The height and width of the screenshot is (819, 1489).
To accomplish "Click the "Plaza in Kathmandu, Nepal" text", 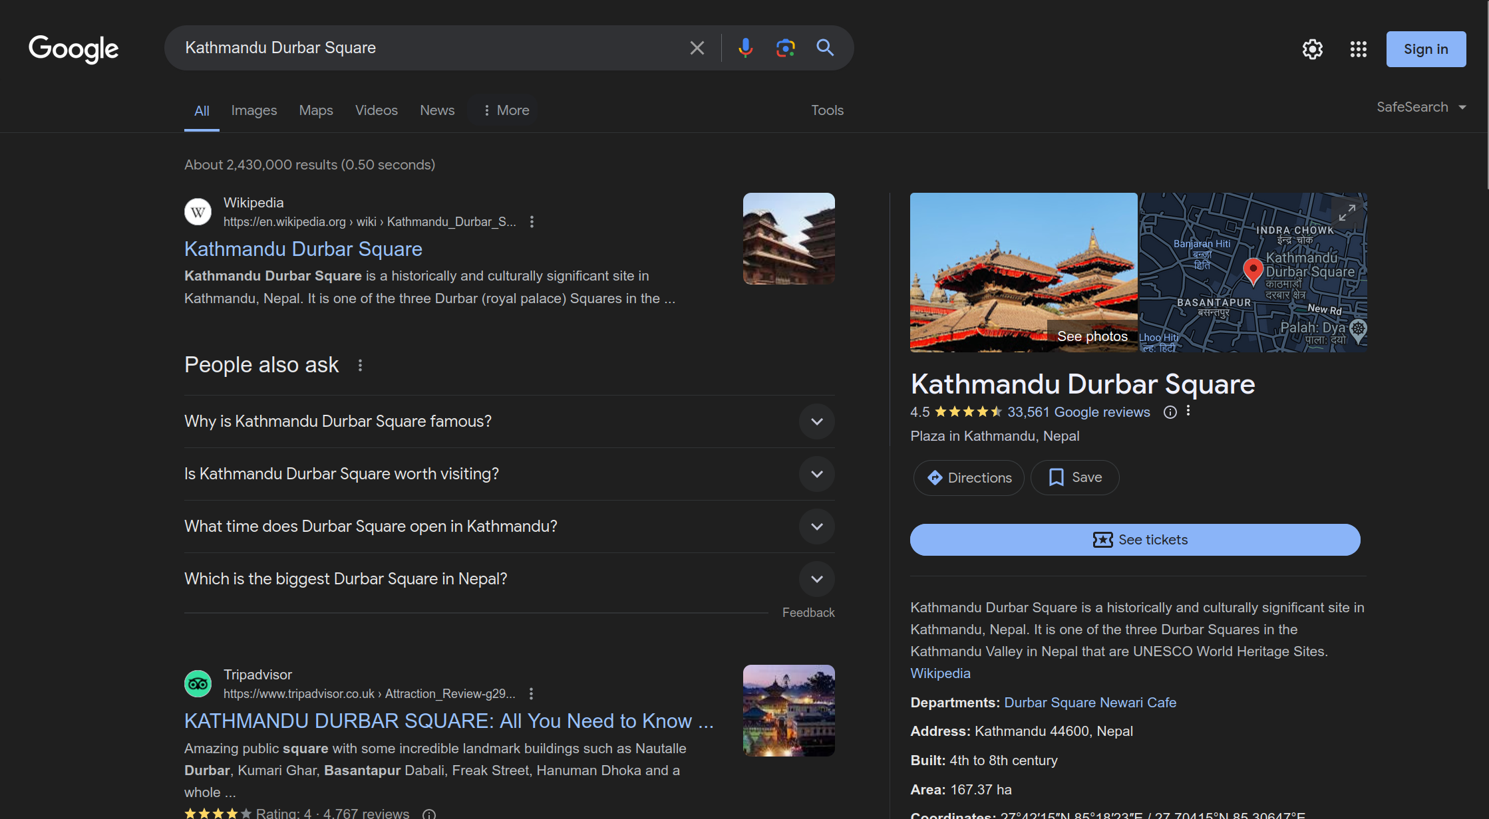I will pyautogui.click(x=995, y=436).
